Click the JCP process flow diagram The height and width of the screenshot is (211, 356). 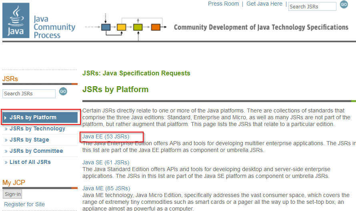click(x=126, y=27)
